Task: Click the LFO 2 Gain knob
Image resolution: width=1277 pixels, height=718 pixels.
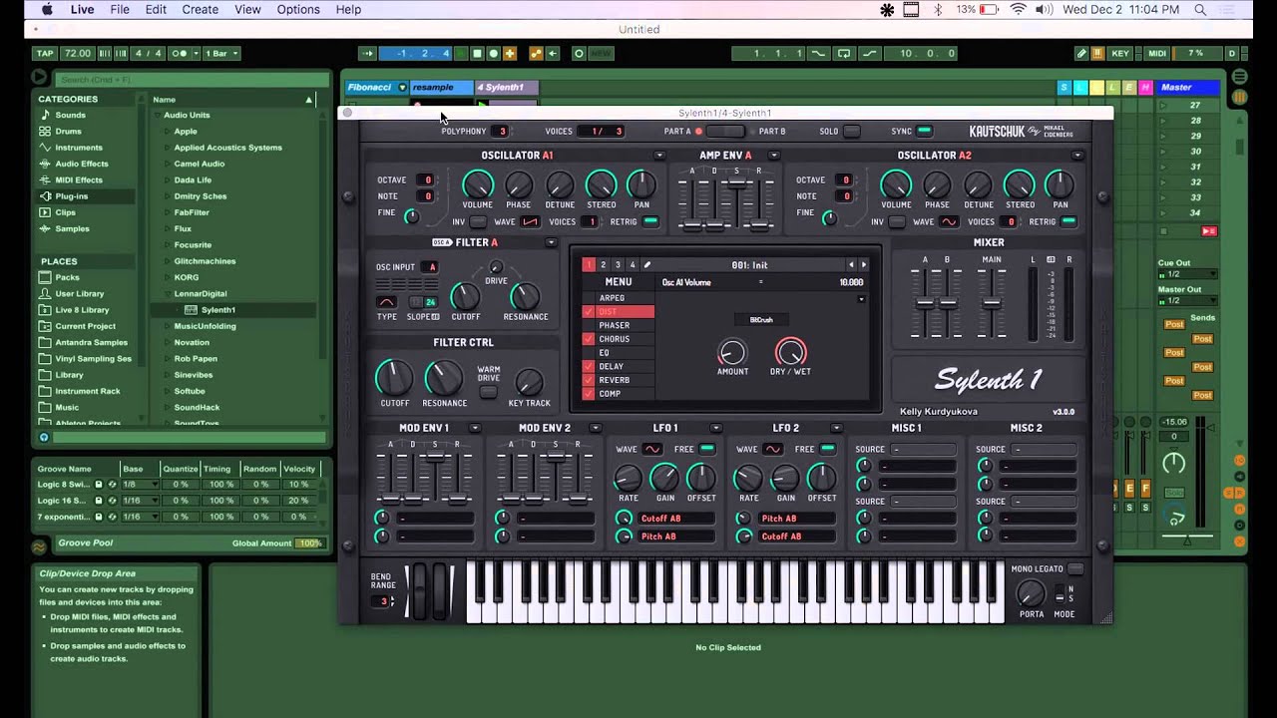Action: [x=785, y=479]
